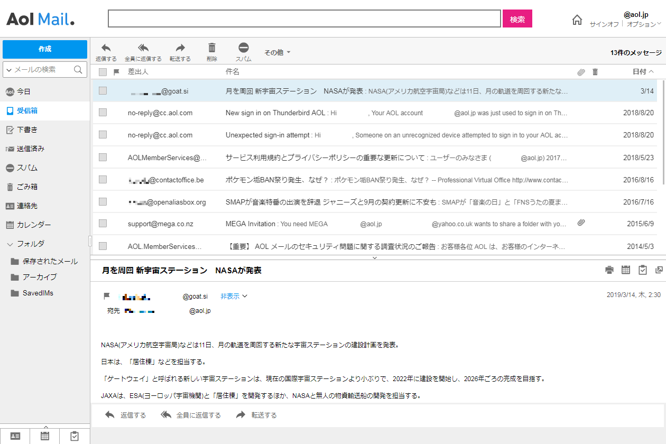Compose a new mail with 作成 button
The height and width of the screenshot is (444, 666).
coord(45,49)
